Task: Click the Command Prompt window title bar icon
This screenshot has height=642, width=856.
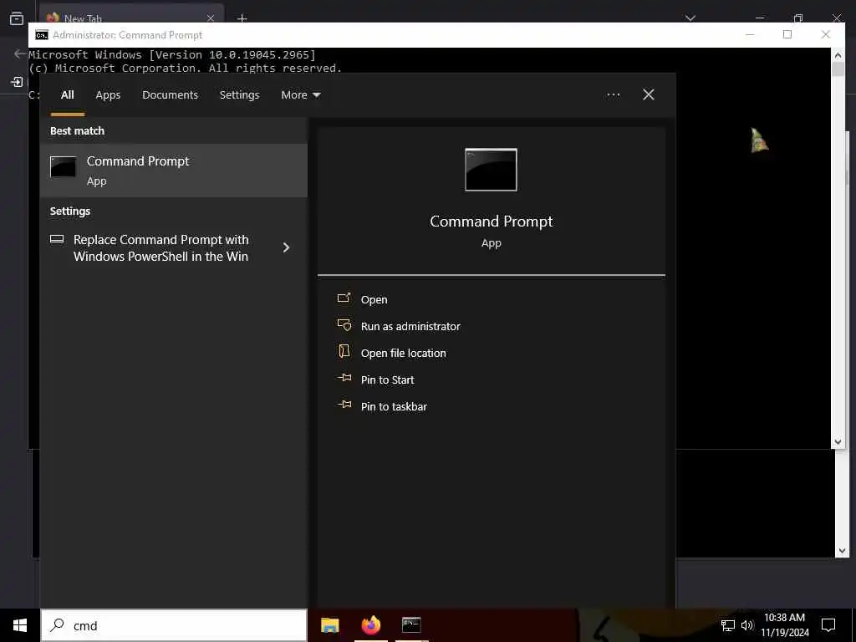Action: 42,35
